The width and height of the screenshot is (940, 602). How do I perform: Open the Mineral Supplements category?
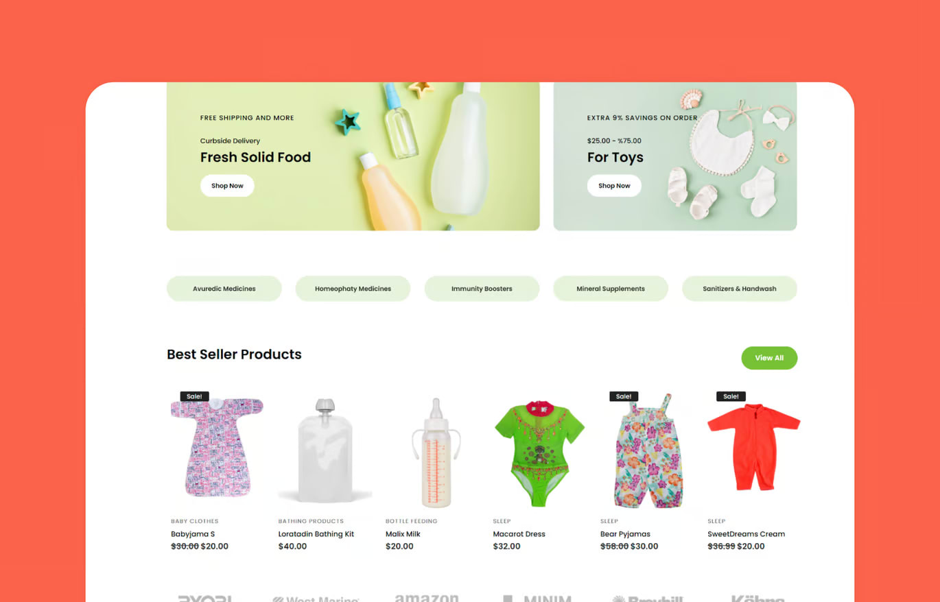click(x=611, y=289)
